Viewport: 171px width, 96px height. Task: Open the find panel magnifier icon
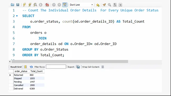(109, 5)
